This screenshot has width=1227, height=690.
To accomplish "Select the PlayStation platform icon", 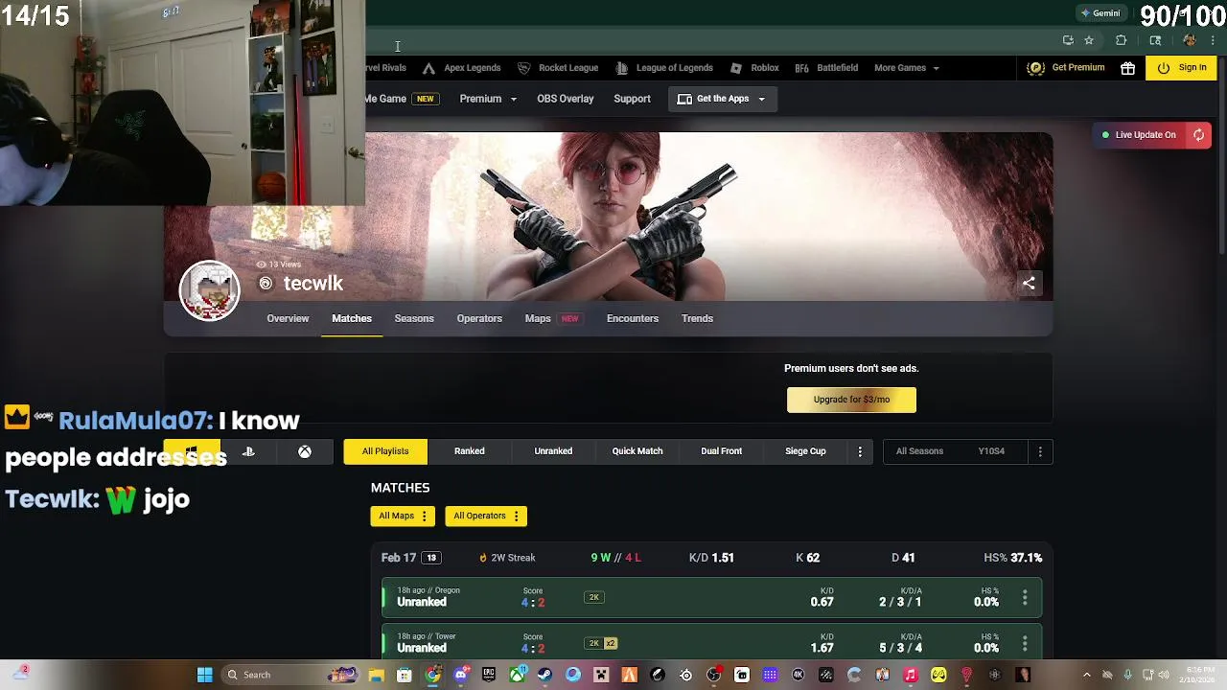I will [248, 451].
